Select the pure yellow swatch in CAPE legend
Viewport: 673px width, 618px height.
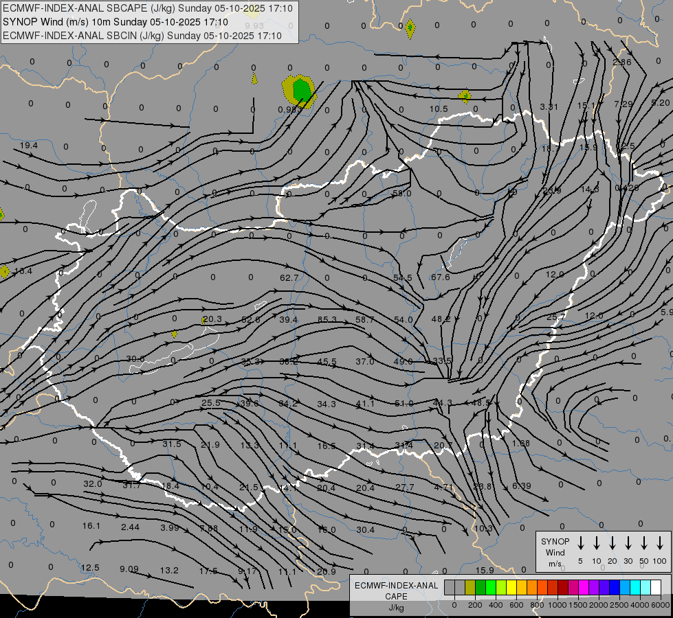click(511, 588)
